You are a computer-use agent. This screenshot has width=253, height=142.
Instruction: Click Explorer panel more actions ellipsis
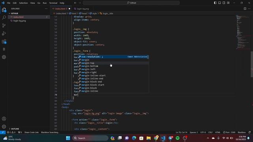point(46,9)
